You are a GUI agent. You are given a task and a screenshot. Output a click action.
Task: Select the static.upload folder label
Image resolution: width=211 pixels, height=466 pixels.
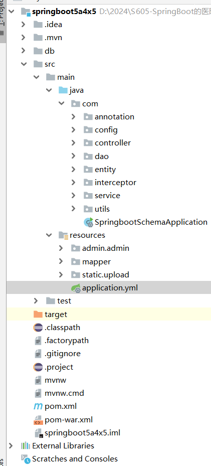(x=106, y=274)
